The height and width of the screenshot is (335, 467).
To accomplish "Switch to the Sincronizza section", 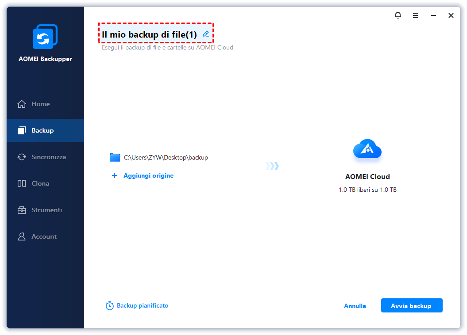I will 45,156.
